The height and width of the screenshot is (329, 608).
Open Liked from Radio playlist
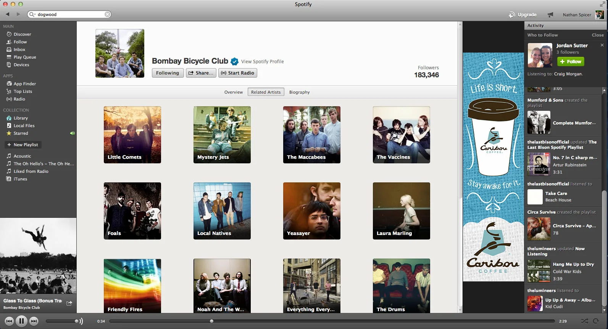tap(31, 171)
